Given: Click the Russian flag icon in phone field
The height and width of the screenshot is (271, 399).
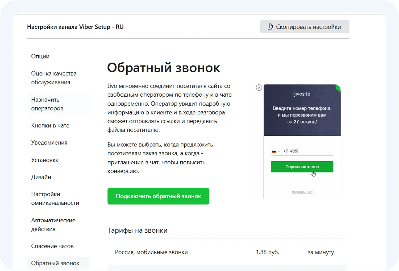Looking at the screenshot, I should pyautogui.click(x=274, y=151).
